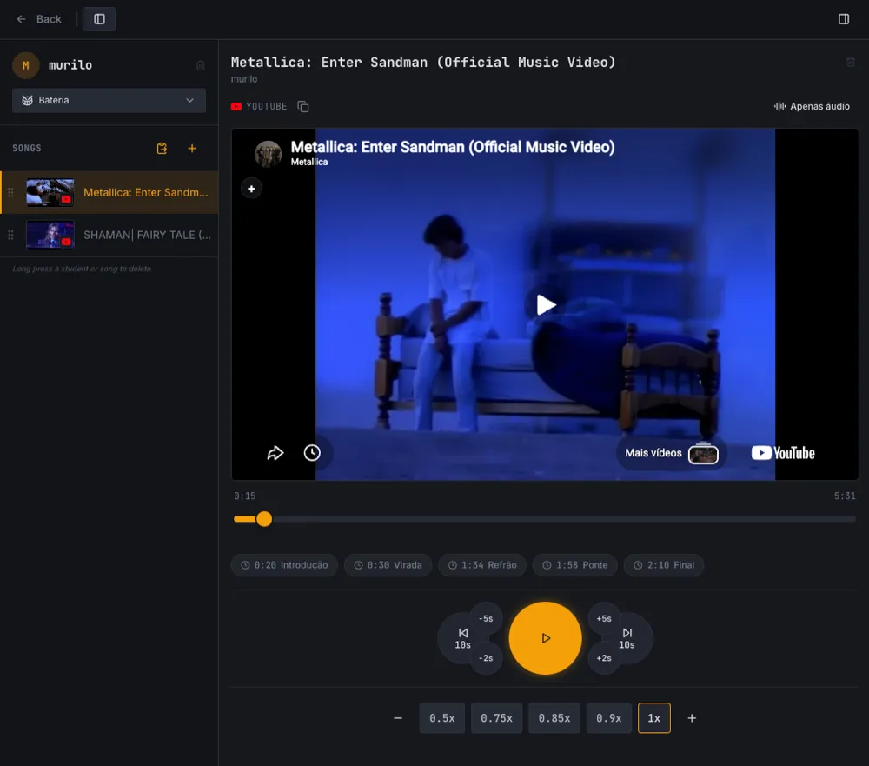Set playback speed to 1x
This screenshot has width=869, height=766.
click(x=654, y=718)
